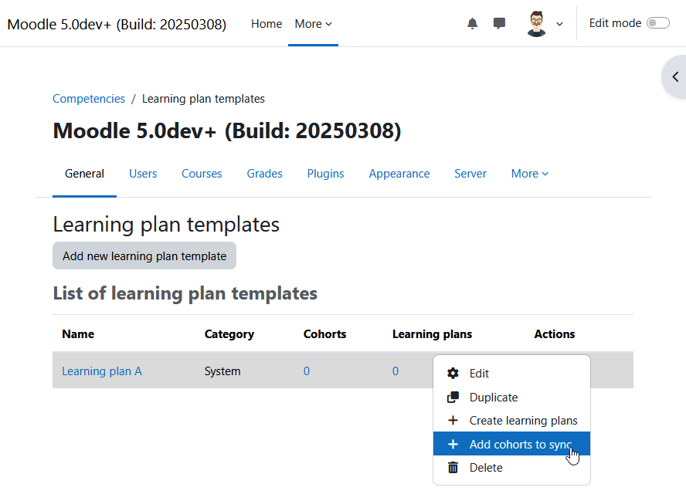The width and height of the screenshot is (686, 501).
Task: Open the More dropdown in top navigation
Action: tap(313, 24)
